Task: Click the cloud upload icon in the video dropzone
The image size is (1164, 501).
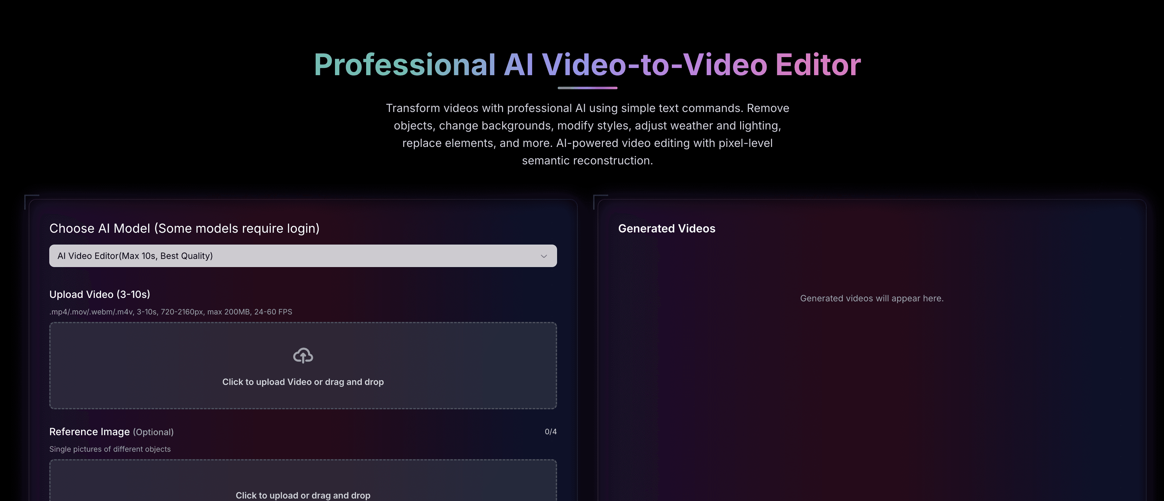Action: (303, 356)
